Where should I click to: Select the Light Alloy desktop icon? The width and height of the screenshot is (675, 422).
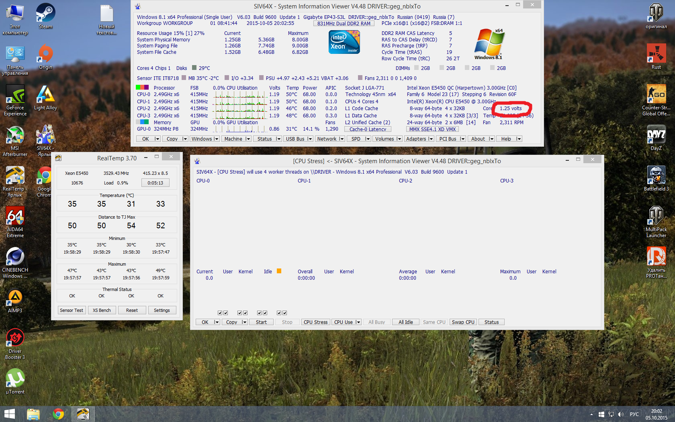coord(45,97)
